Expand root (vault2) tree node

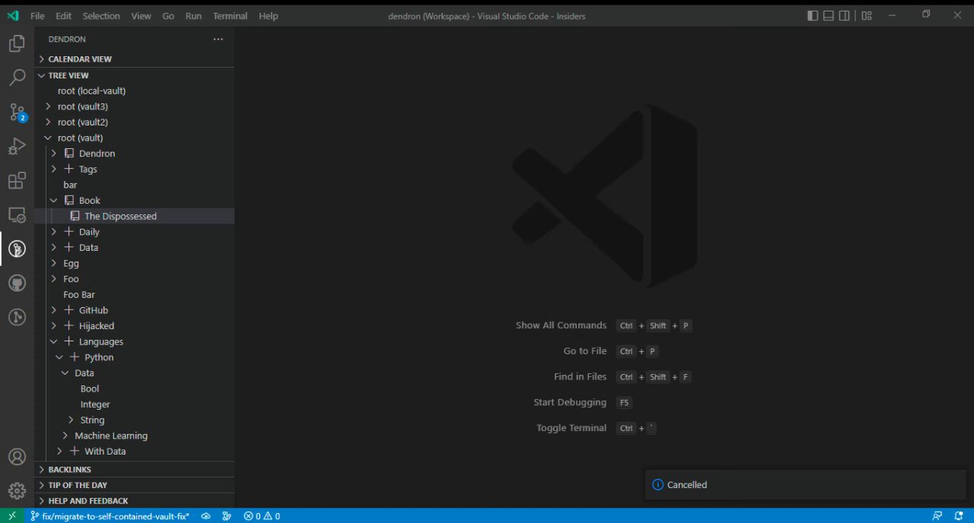[48, 122]
